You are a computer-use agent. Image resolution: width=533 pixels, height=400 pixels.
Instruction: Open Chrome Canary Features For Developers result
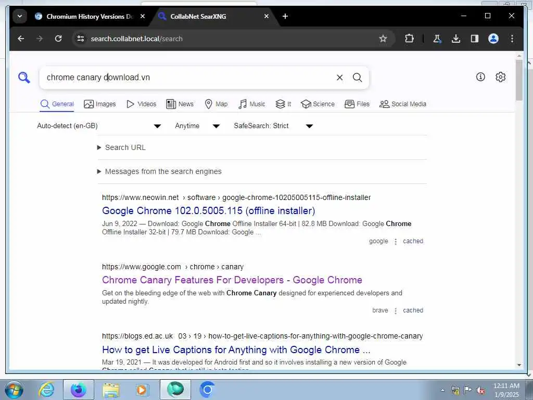pyautogui.click(x=232, y=280)
